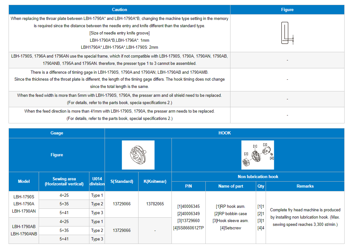This screenshot has width=362, height=248.
Task: Click 4×25 sewing area in LBH-1790AB group
Action: click(64, 222)
